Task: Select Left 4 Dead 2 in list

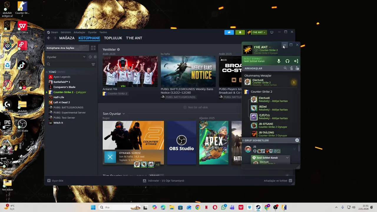Action: (62, 102)
